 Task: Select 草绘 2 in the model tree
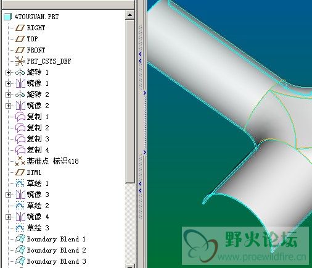(32, 206)
